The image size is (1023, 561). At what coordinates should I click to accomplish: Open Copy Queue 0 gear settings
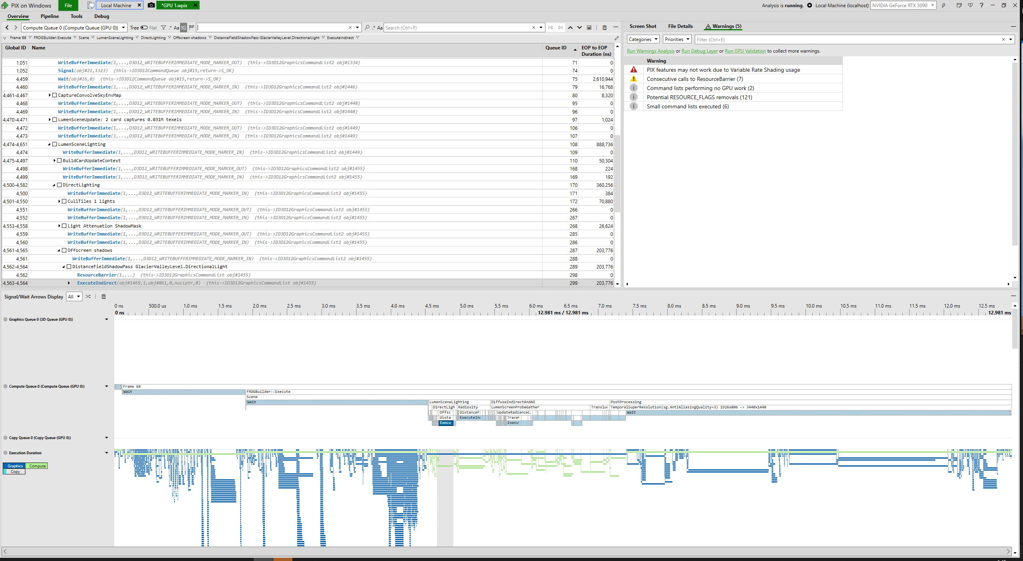click(6, 437)
